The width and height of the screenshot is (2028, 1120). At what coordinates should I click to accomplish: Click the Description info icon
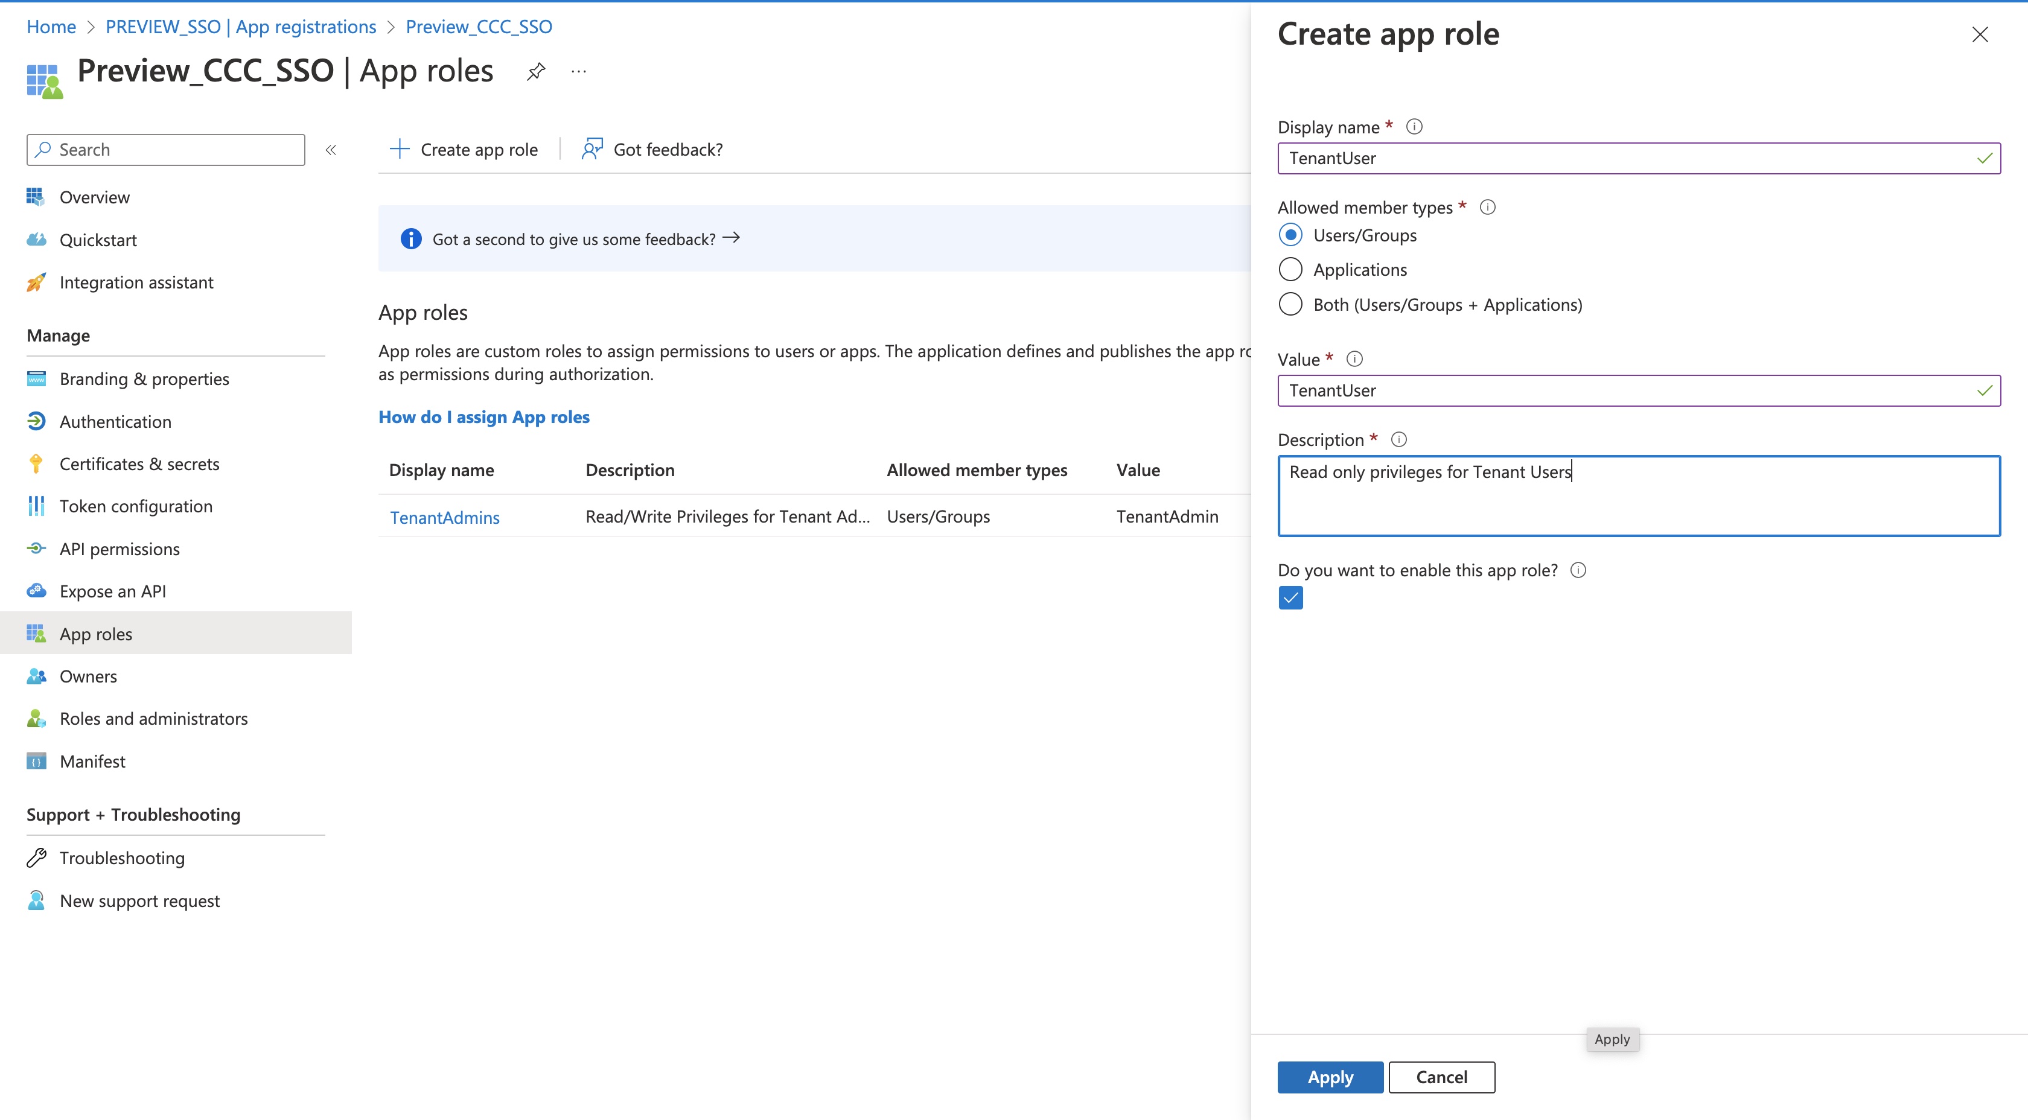coord(1398,439)
